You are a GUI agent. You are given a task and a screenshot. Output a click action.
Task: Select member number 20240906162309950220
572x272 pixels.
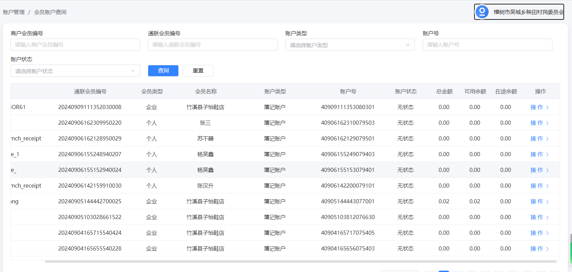[90, 123]
